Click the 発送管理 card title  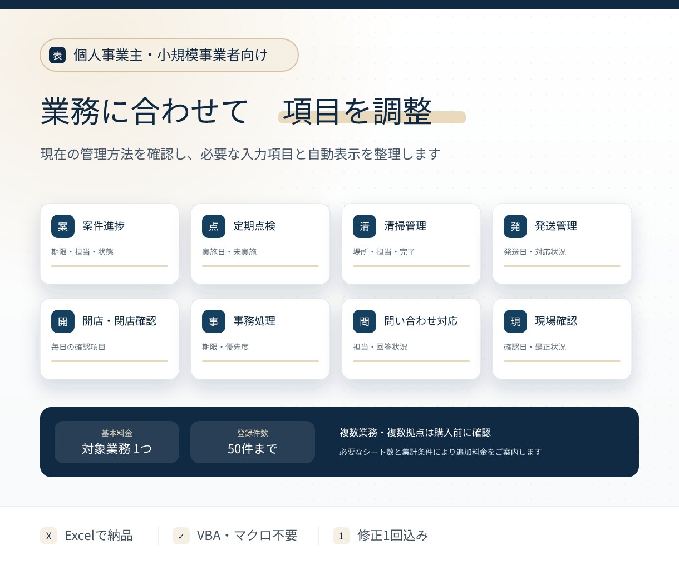[556, 226]
